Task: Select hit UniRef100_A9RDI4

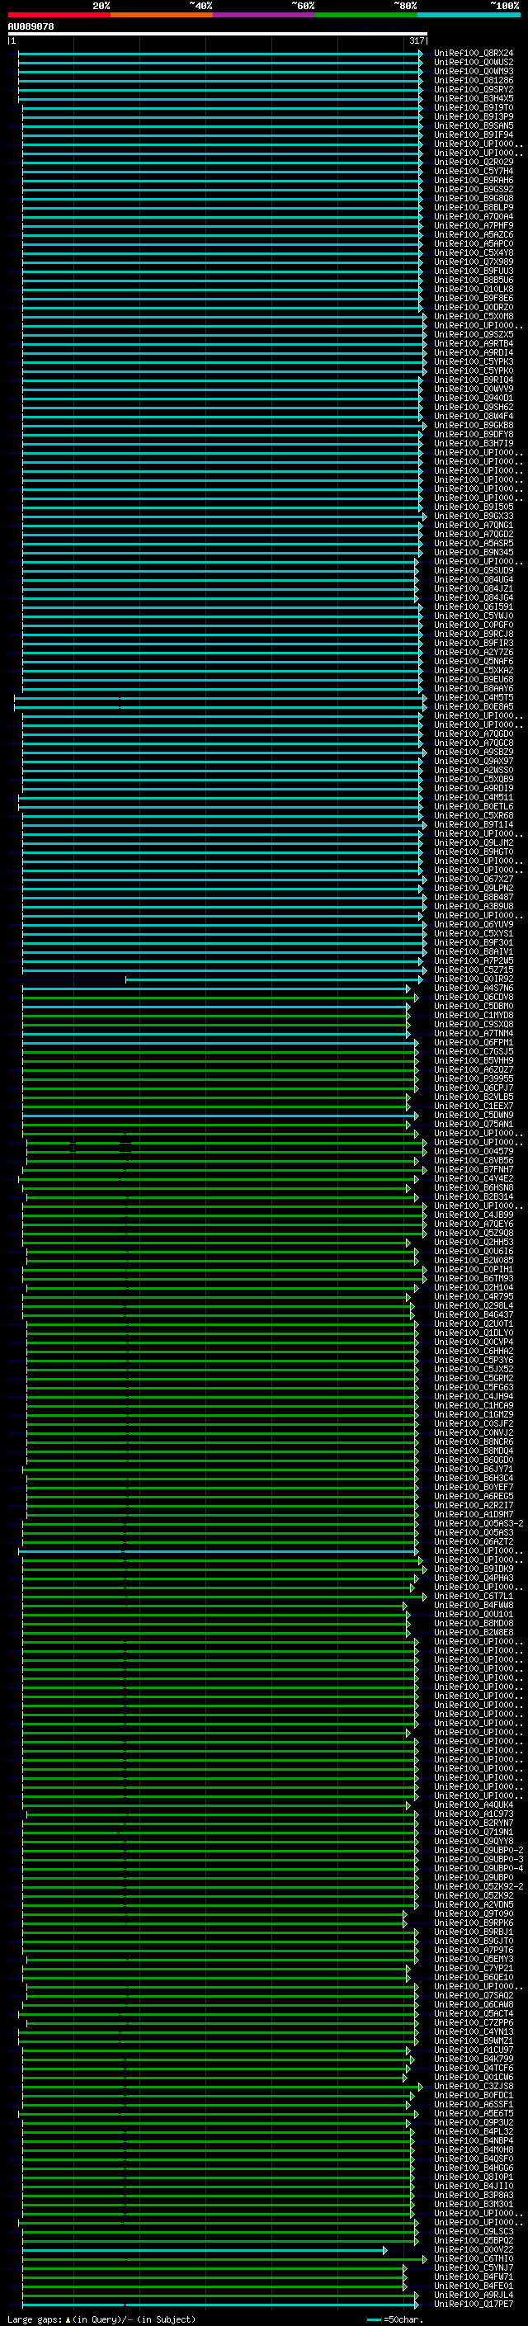Action: pyautogui.click(x=474, y=352)
